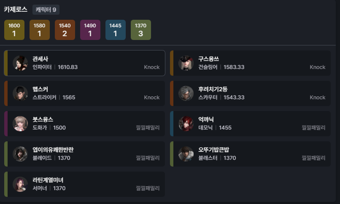Viewport: 340px width, 204px height.
Task: Select the 1540 level badge
Action: point(65,30)
